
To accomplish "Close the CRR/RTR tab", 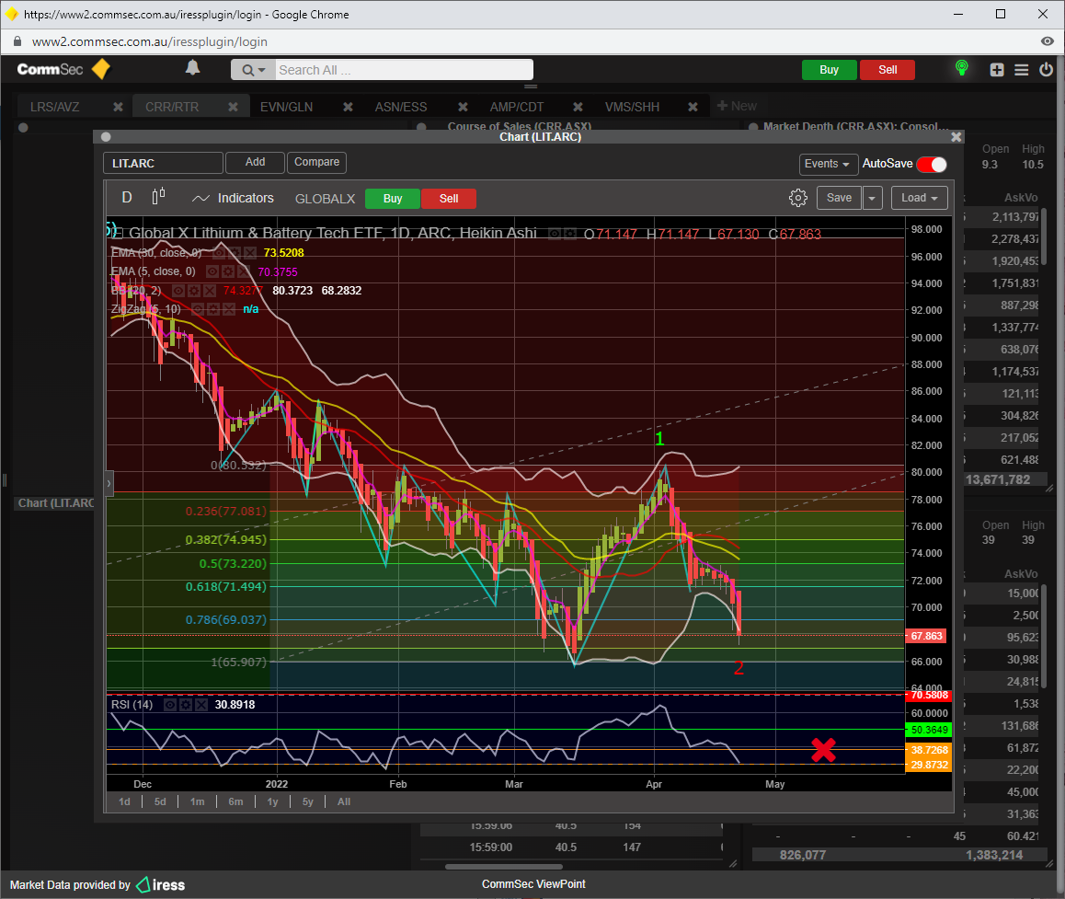I will (x=233, y=107).
